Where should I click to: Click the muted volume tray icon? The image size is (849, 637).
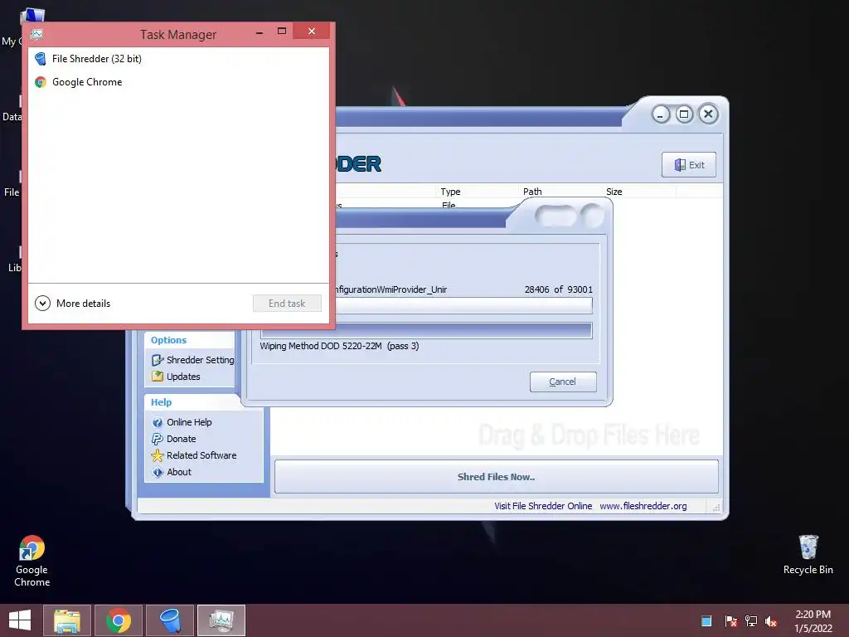coord(771,621)
